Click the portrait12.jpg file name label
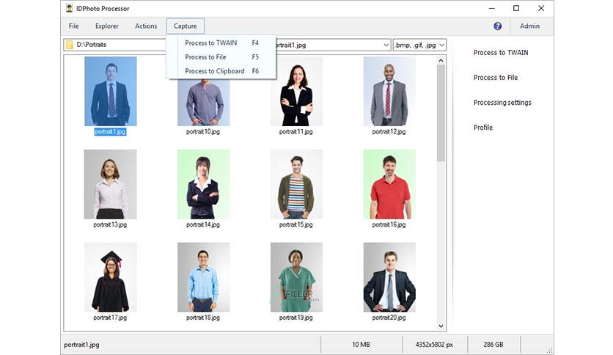The width and height of the screenshot is (613, 355). [389, 132]
